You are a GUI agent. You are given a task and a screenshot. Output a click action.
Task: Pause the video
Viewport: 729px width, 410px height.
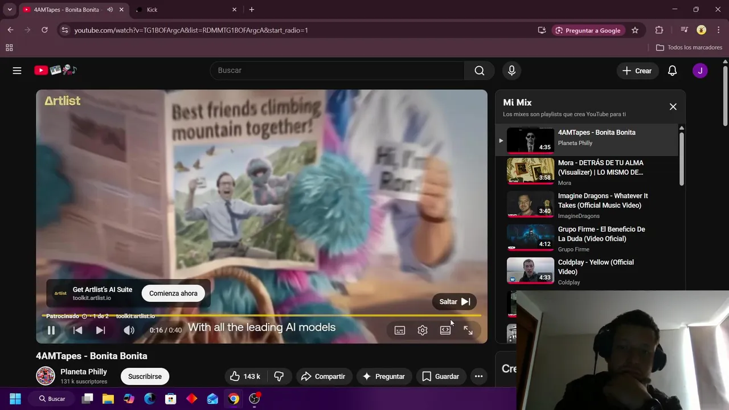tap(51, 330)
